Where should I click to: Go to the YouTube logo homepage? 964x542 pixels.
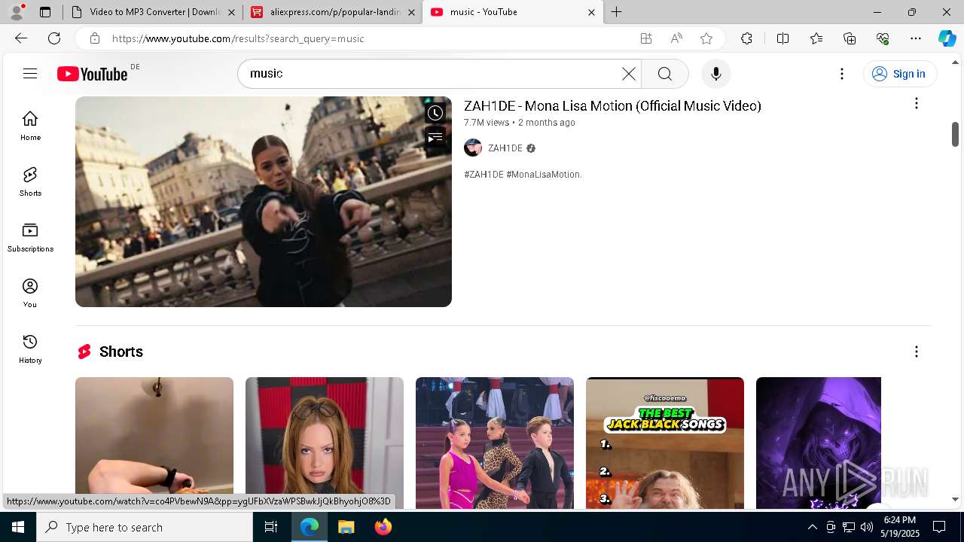click(x=93, y=74)
